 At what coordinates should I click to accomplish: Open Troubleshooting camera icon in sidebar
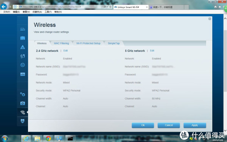[23, 103]
